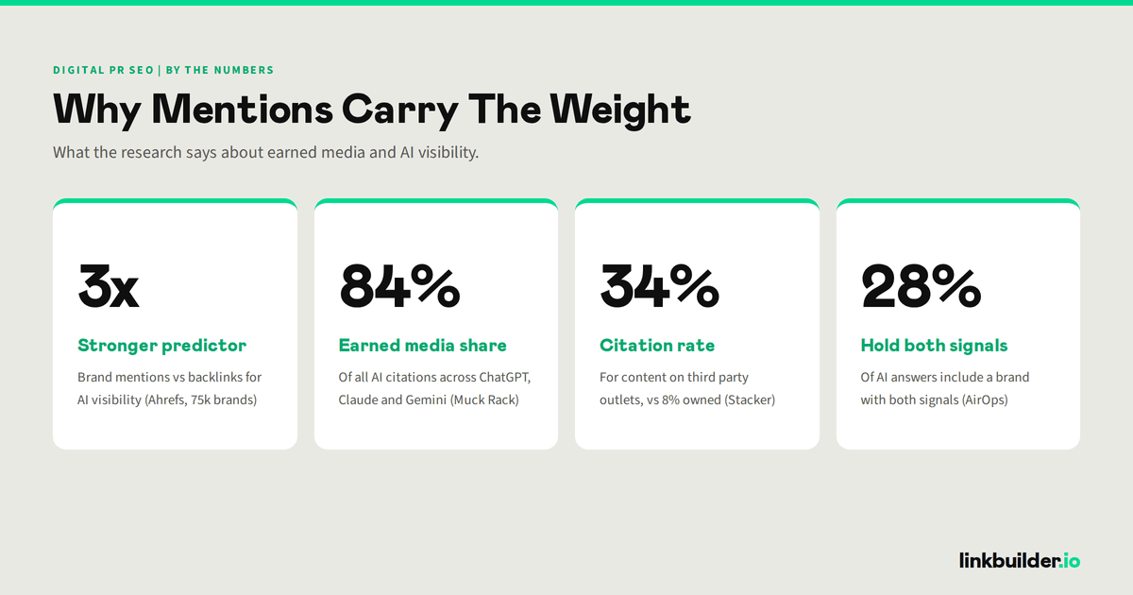
Task: Select the 'Citation rate' heading
Action: 657,346
